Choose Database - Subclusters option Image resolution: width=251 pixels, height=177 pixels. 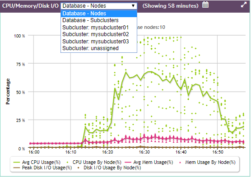[x=99, y=20]
